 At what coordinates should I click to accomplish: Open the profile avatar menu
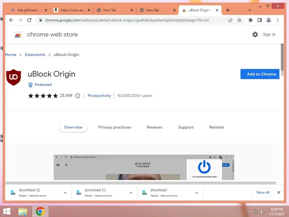pyautogui.click(x=269, y=20)
